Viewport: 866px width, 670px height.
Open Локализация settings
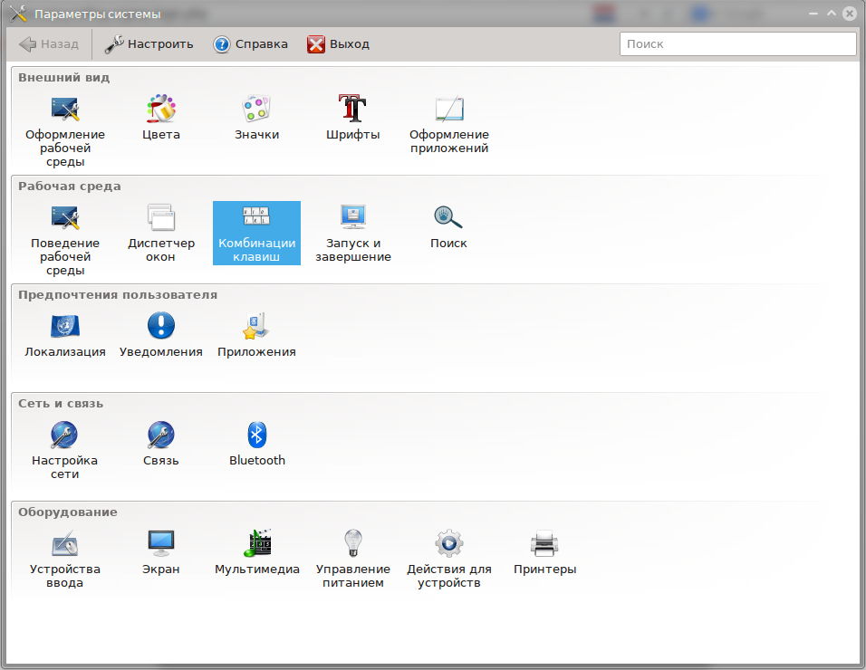64,335
